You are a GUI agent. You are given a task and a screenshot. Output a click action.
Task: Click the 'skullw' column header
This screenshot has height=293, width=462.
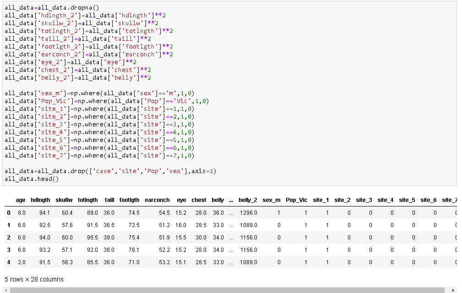[64, 200]
